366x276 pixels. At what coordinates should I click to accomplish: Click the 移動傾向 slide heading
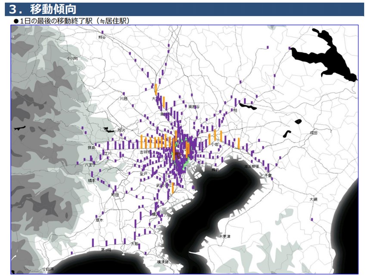point(53,9)
